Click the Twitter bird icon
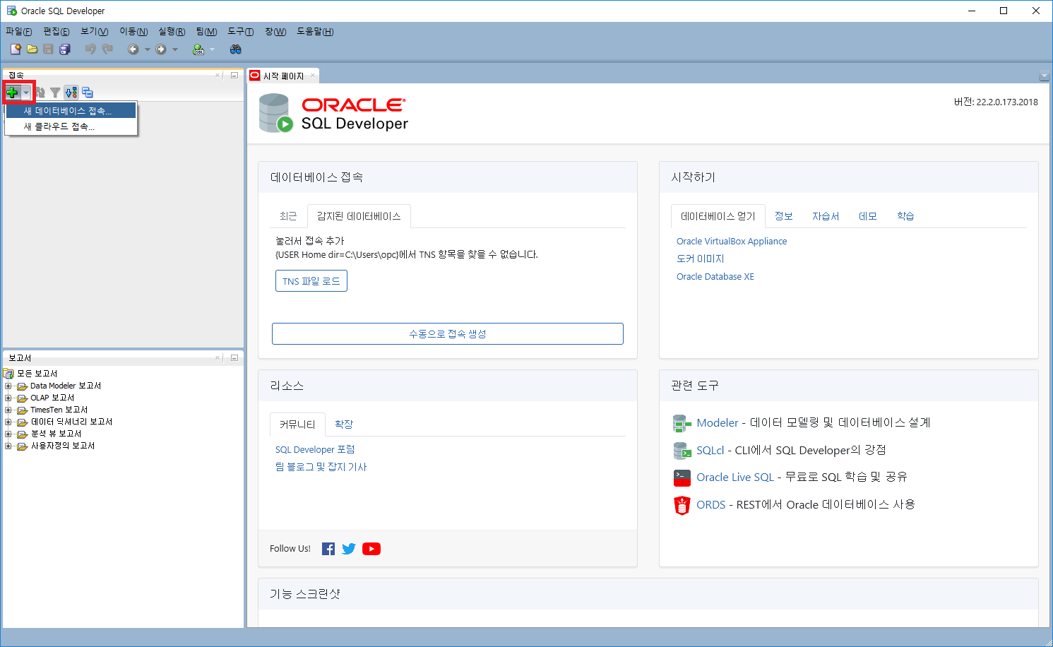The width and height of the screenshot is (1053, 647). tap(349, 549)
